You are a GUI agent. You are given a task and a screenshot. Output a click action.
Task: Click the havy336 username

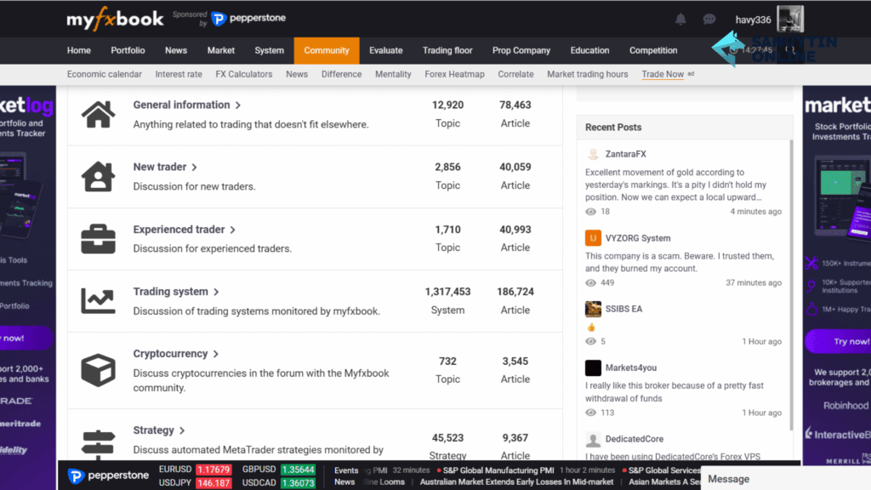point(754,20)
